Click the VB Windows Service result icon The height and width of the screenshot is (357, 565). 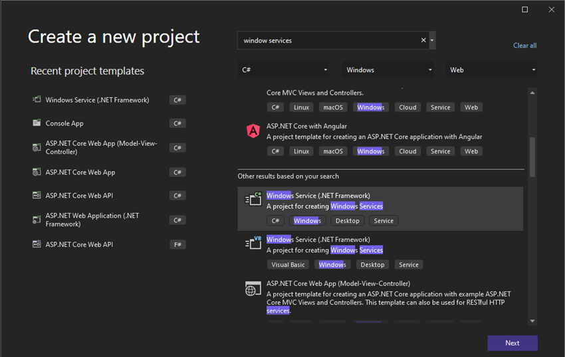253,243
